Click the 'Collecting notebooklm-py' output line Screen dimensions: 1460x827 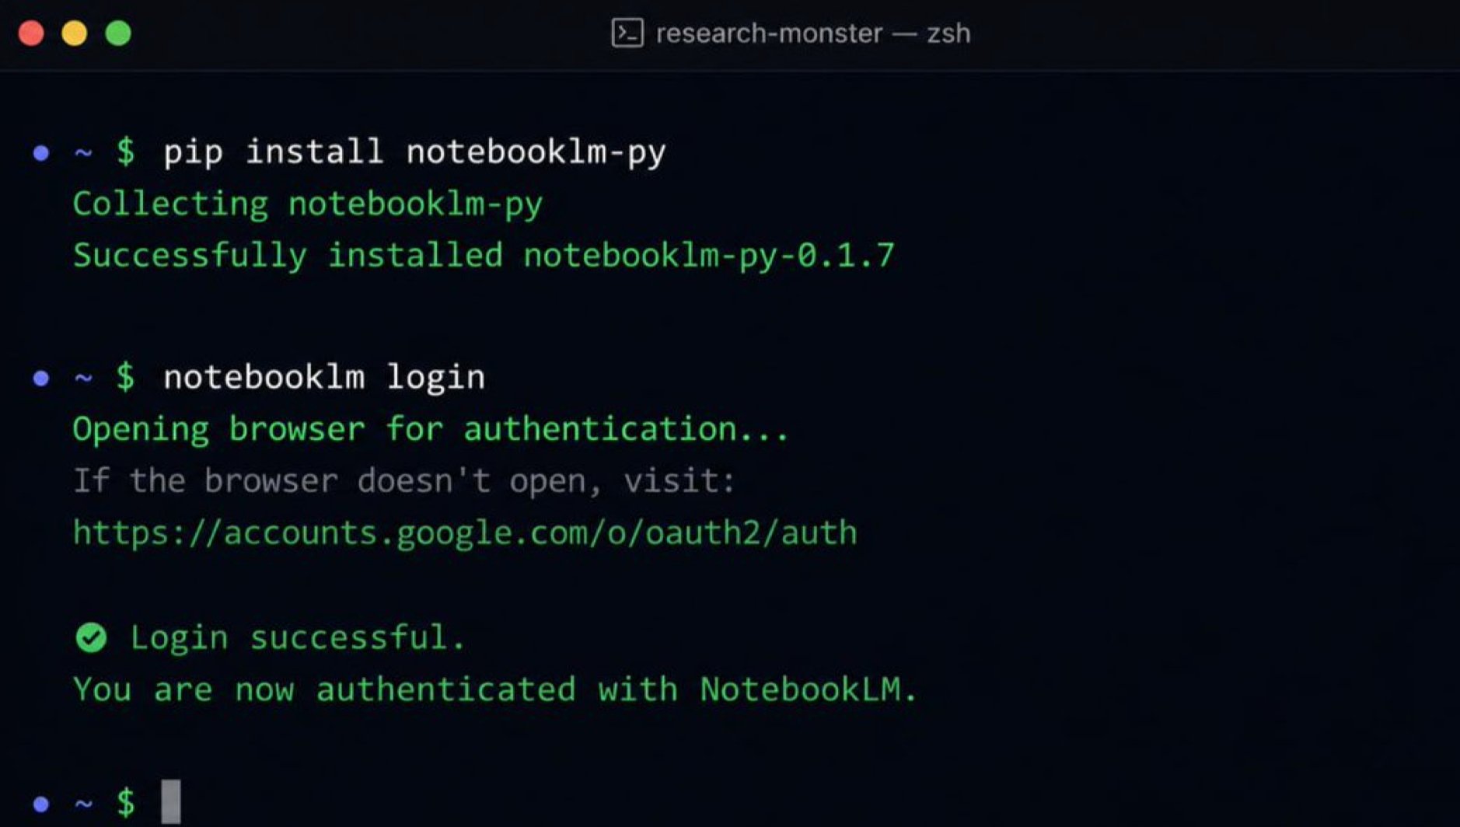[x=308, y=204]
